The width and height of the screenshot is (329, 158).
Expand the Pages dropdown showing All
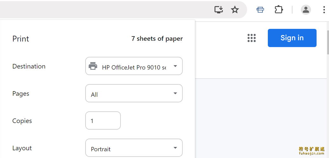[134, 93]
